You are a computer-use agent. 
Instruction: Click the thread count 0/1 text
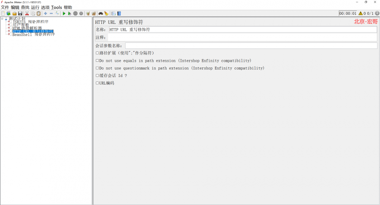[370, 14]
